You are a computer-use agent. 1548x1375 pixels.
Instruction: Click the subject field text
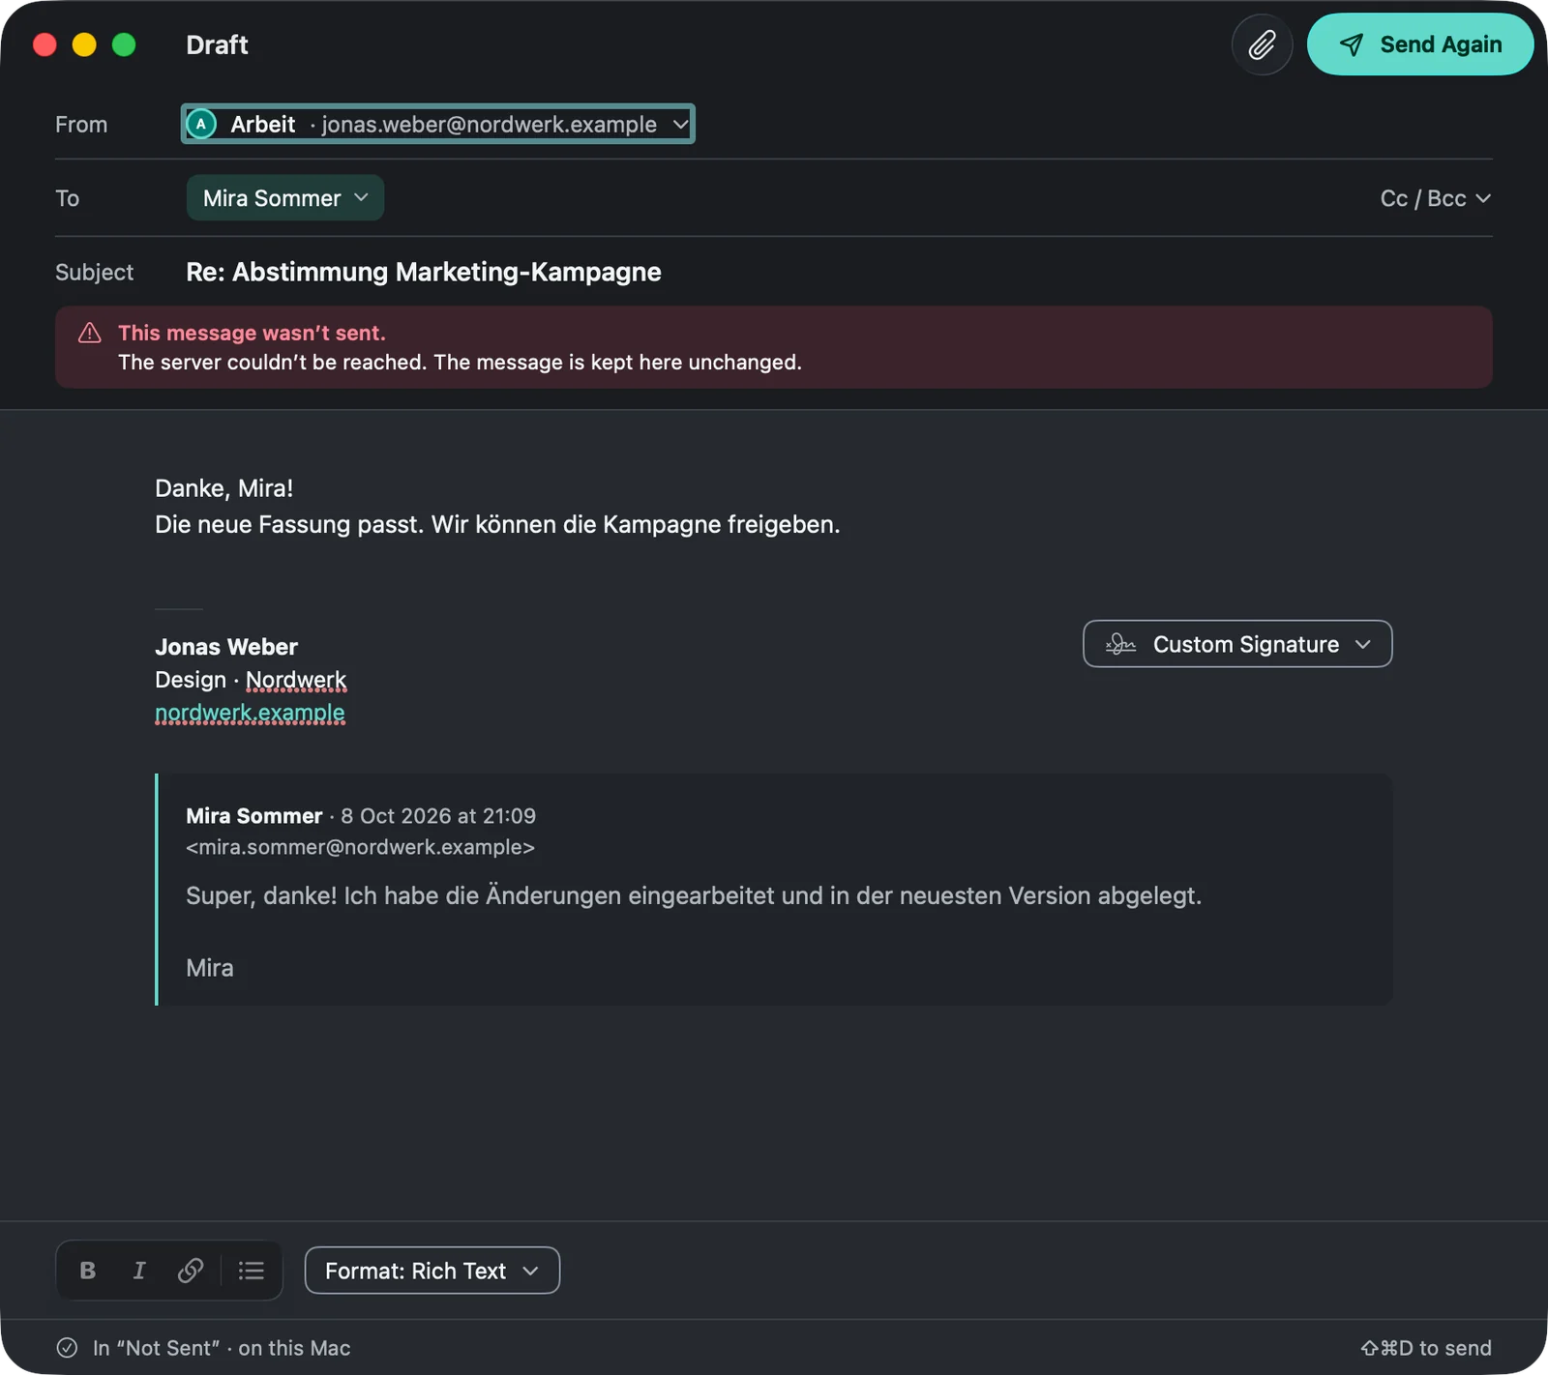pyautogui.click(x=424, y=272)
